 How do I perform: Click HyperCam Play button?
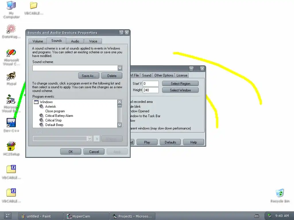[x=147, y=142]
